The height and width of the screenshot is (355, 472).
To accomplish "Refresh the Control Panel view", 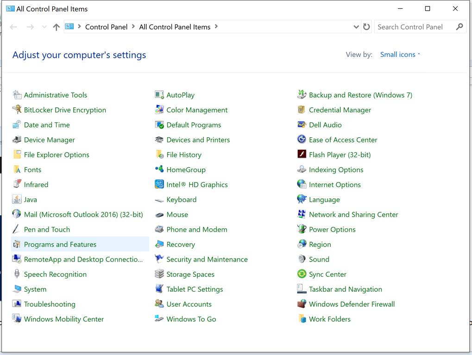I will point(366,27).
